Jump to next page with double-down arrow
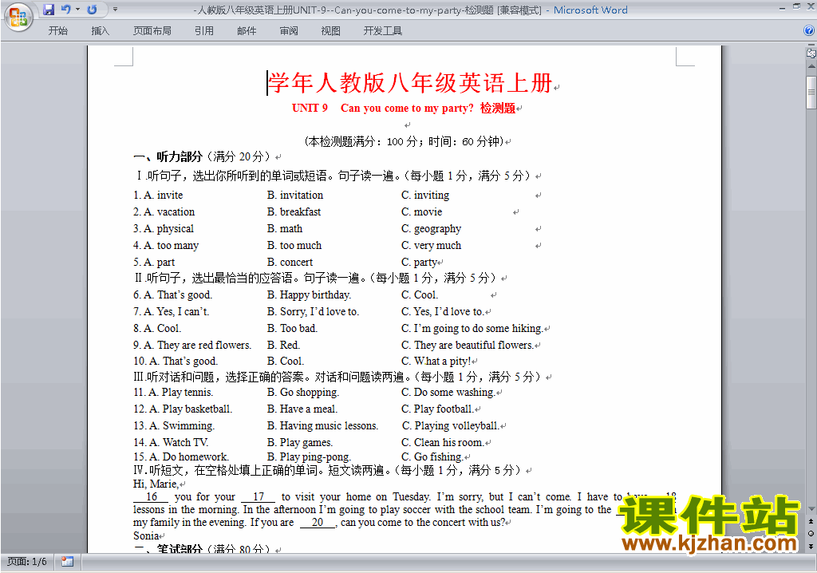 [811, 546]
